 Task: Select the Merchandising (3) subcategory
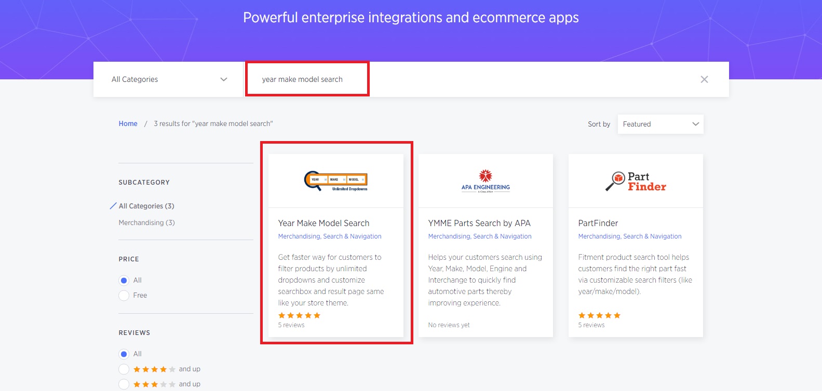click(146, 222)
